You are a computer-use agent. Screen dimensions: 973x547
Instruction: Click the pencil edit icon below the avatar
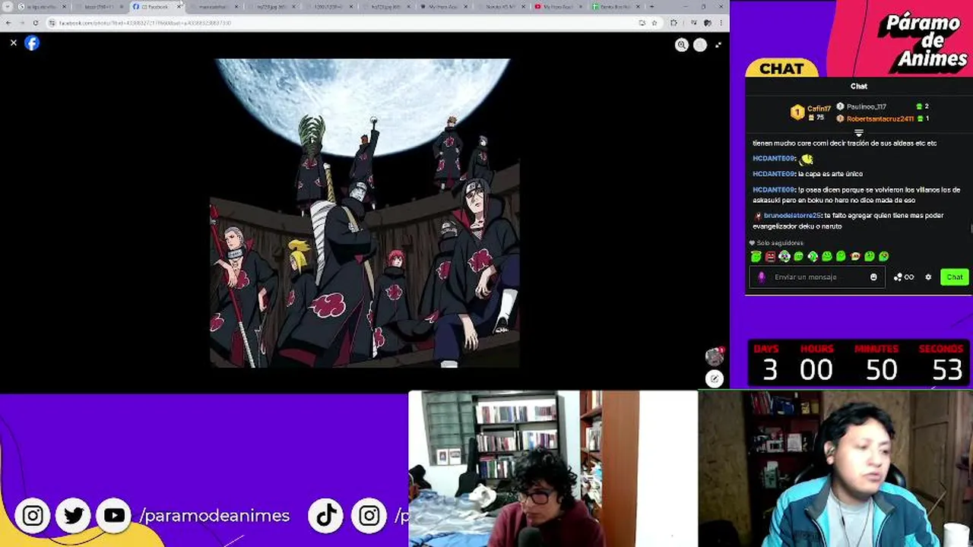point(715,378)
